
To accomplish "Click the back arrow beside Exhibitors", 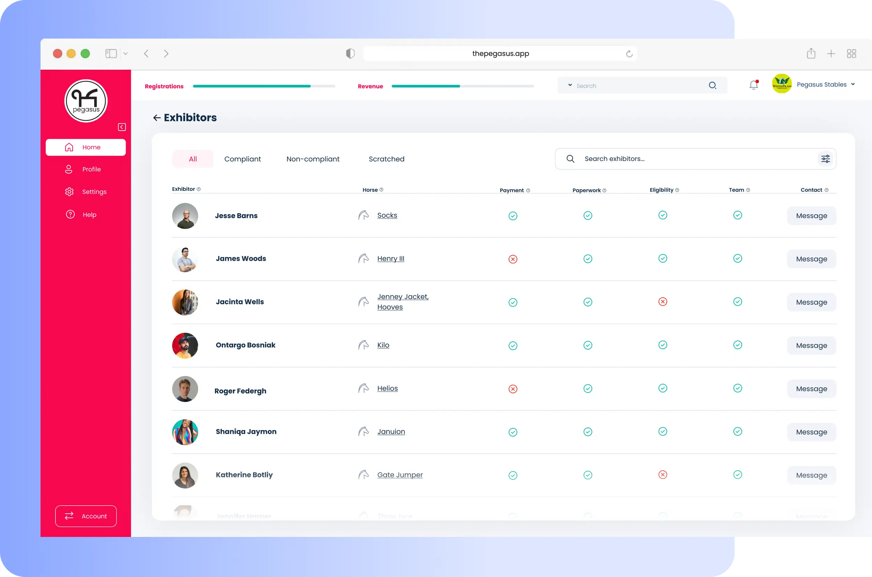I will pyautogui.click(x=157, y=118).
